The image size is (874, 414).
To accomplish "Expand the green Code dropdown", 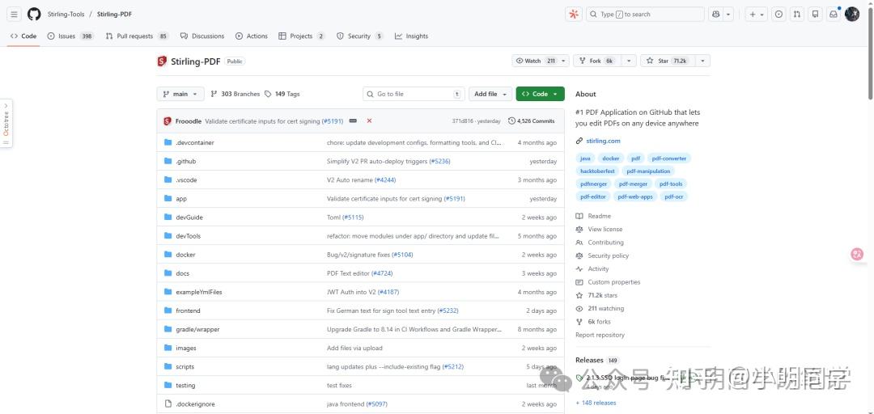I will [540, 94].
